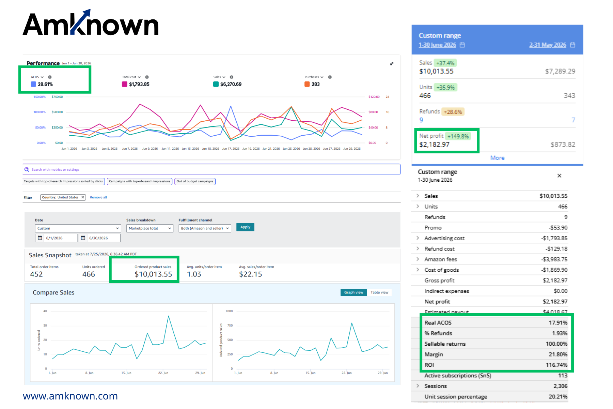Open calendar icon next to 1-30 June 2026
The height and width of the screenshot is (409, 613).
[462, 45]
